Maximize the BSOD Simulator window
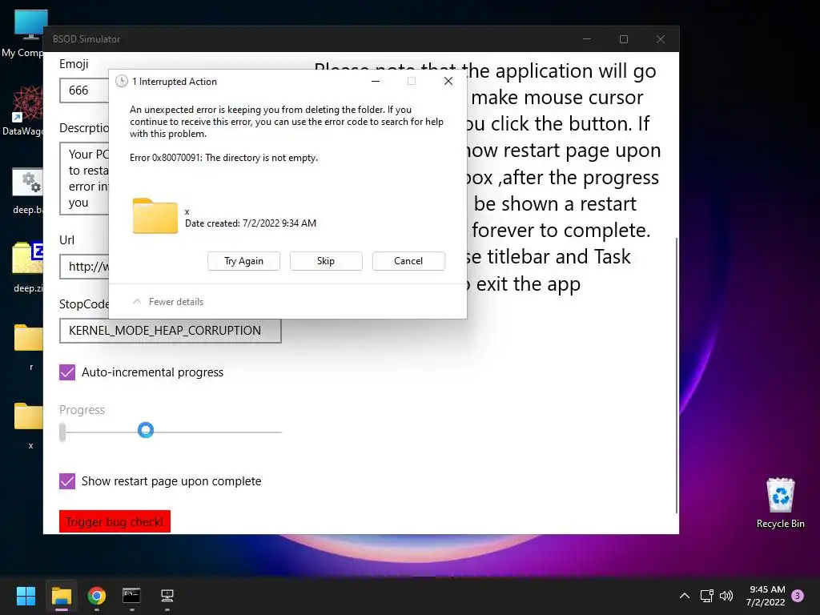The height and width of the screenshot is (615, 820). click(623, 39)
